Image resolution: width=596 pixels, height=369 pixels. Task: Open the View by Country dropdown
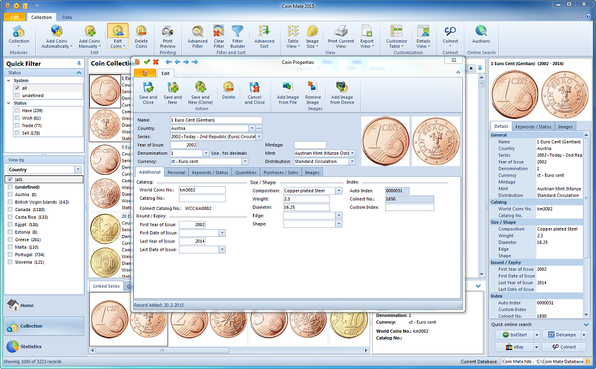pyautogui.click(x=78, y=170)
